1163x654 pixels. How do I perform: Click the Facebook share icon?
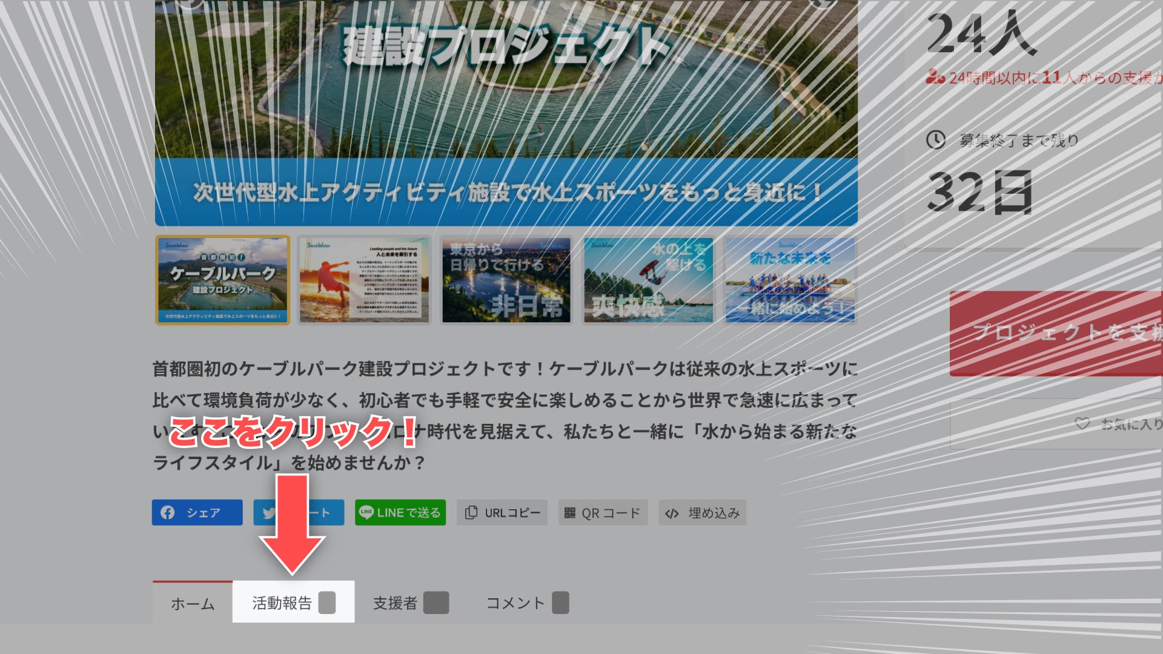[168, 513]
